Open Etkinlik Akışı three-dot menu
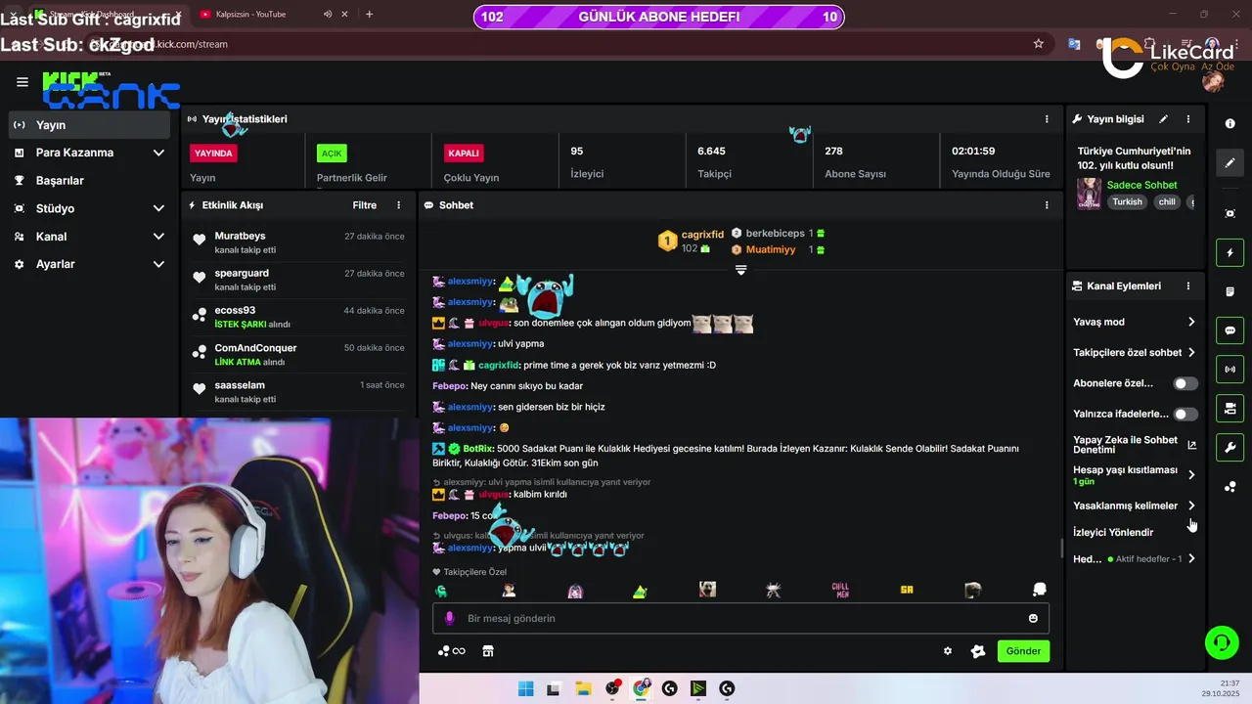 [x=398, y=205]
